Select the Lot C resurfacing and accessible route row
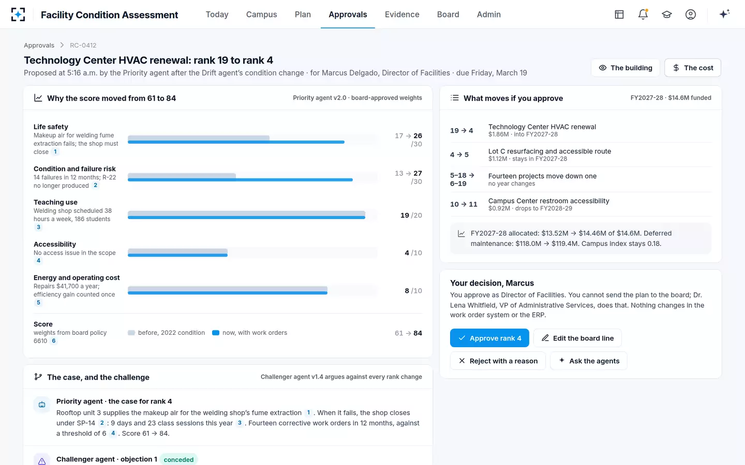The image size is (745, 465). 580,155
